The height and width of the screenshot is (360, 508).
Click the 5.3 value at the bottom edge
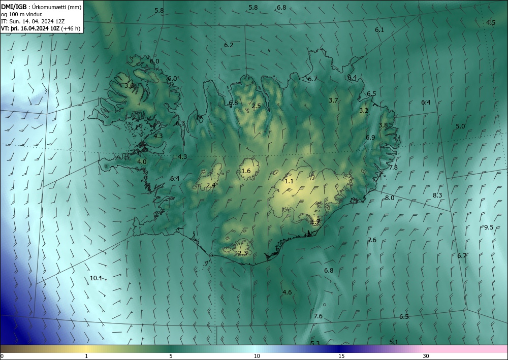[315, 343]
